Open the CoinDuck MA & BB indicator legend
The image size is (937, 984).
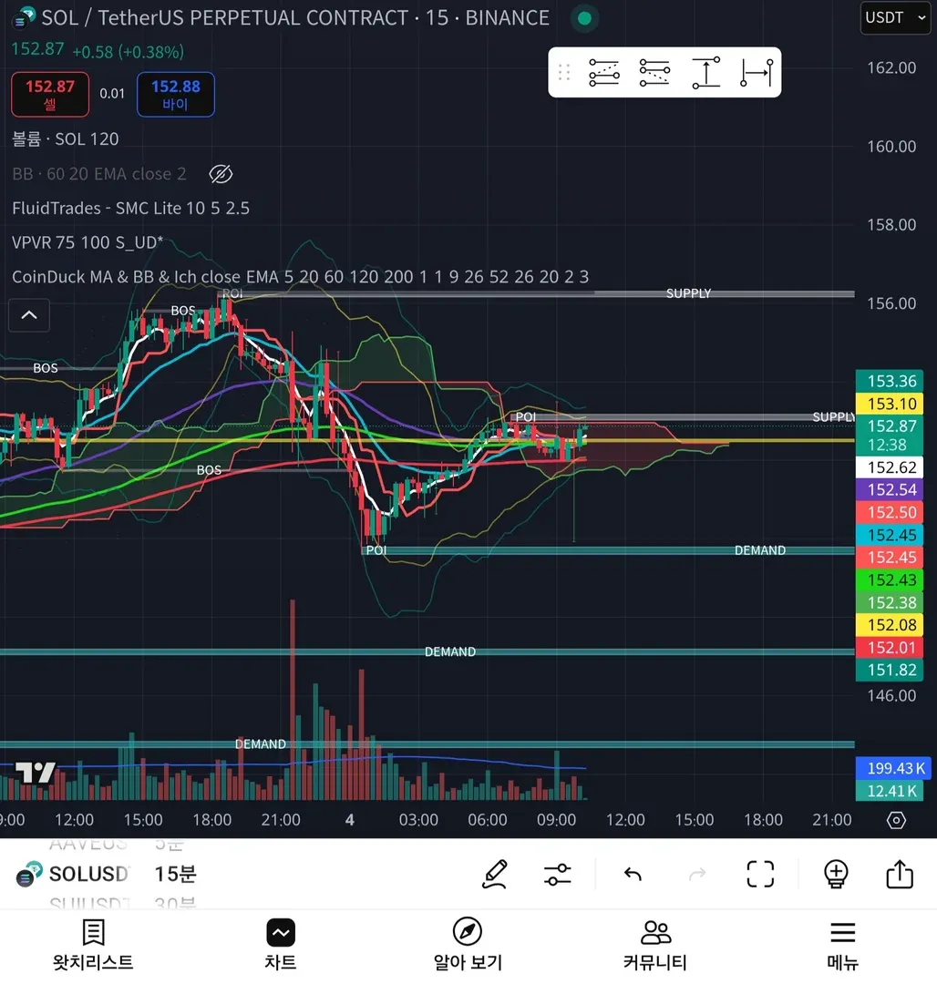(300, 277)
